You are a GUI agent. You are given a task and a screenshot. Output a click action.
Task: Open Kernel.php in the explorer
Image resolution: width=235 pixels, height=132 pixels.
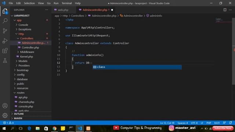31,56
